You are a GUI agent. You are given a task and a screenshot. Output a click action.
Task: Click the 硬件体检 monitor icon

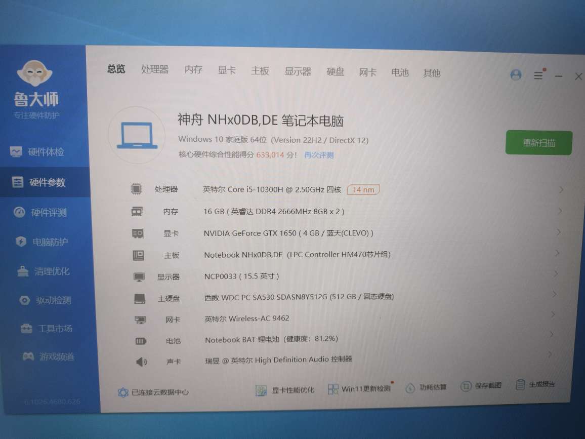pyautogui.click(x=16, y=152)
